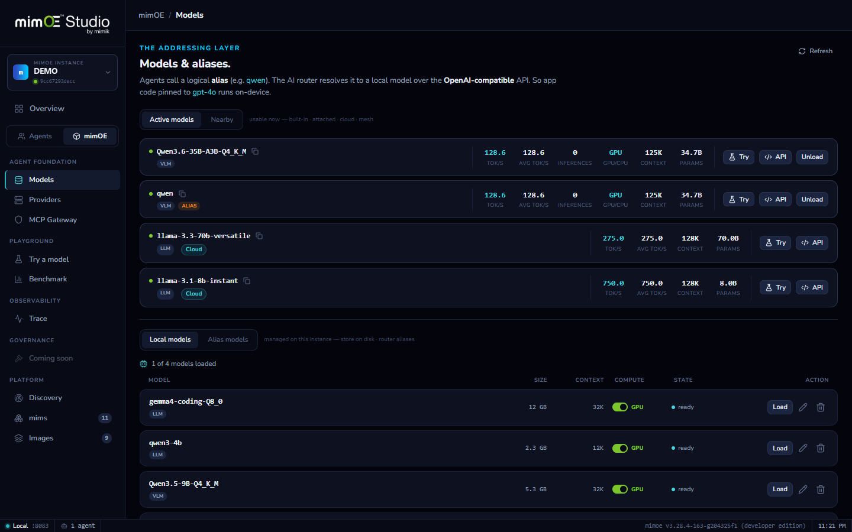852x532 pixels.
Task: Open API for llama-3.1-8b-instant
Action: (812, 288)
